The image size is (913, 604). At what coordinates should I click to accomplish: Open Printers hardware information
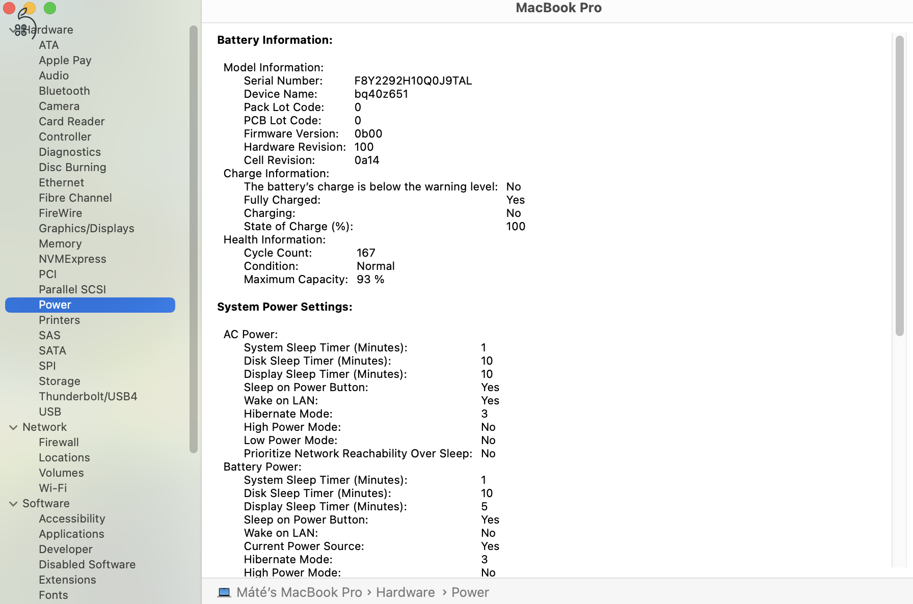(x=60, y=320)
